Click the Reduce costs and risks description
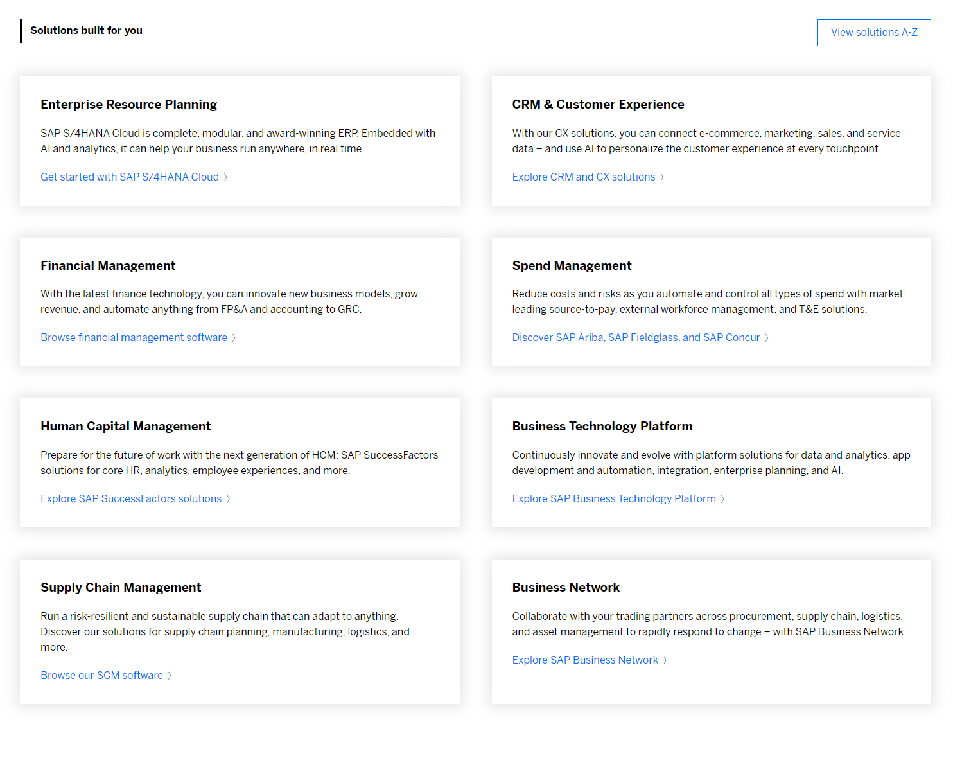The image size is (953, 767). [x=709, y=301]
